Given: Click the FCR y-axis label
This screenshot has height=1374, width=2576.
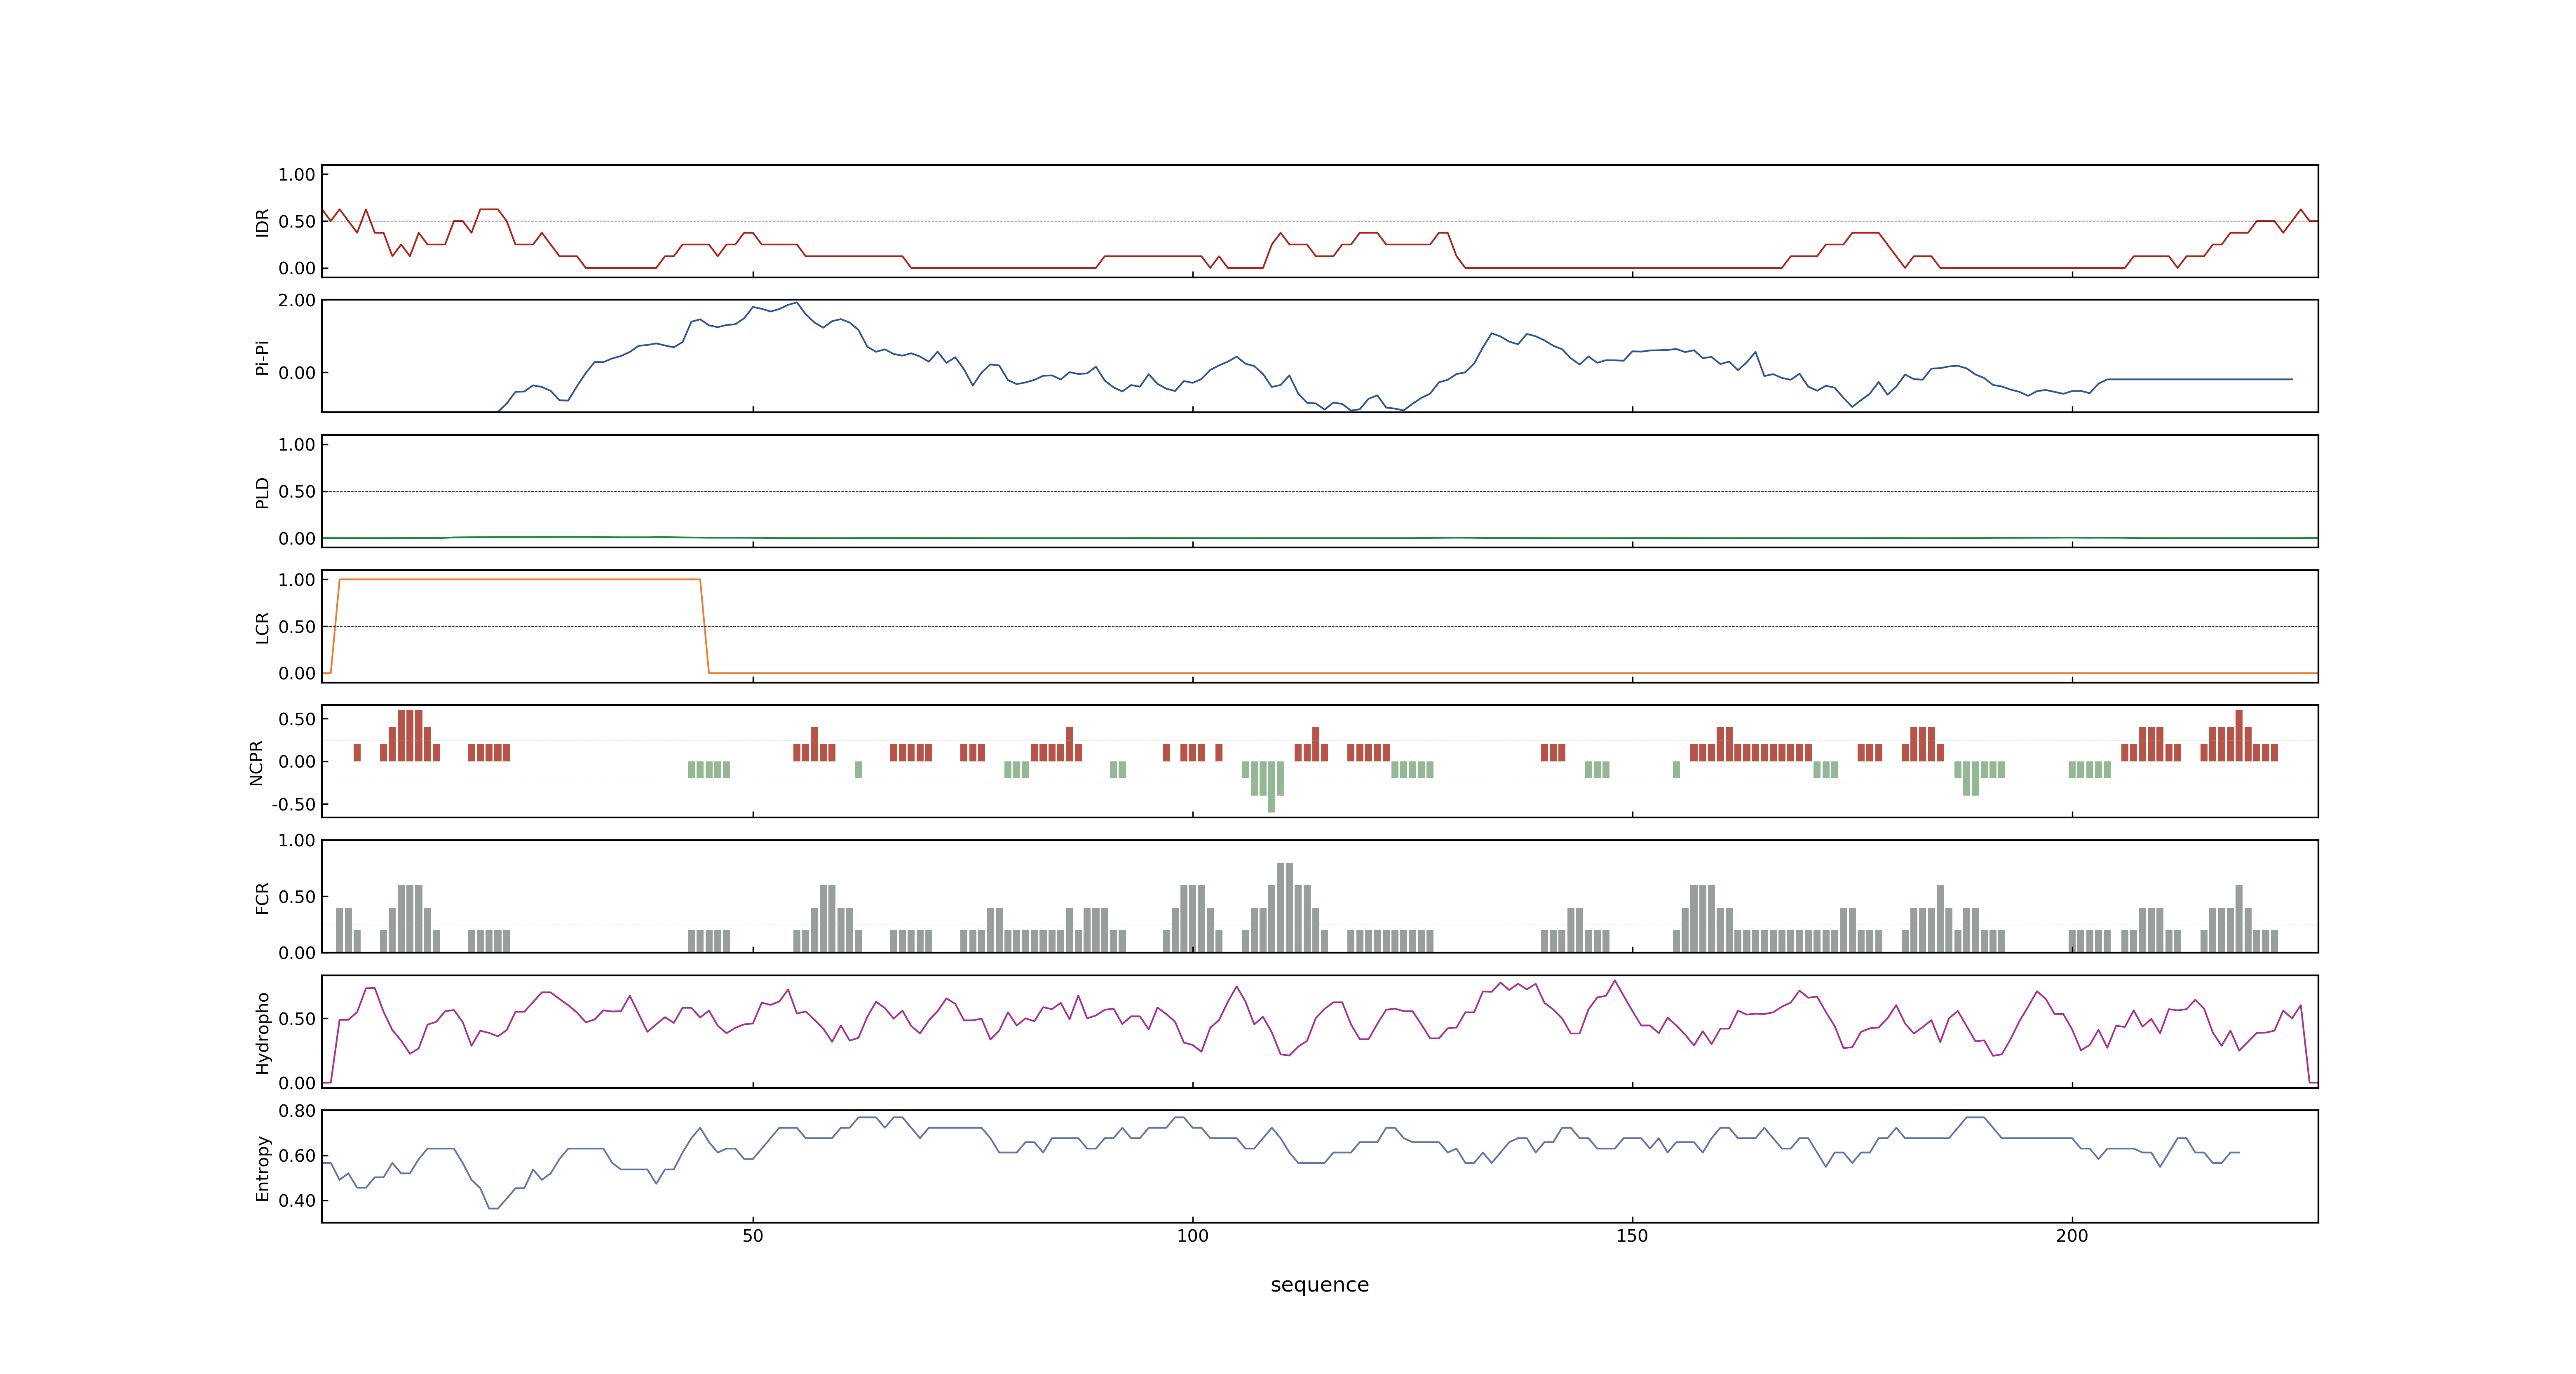Looking at the screenshot, I should (x=262, y=898).
